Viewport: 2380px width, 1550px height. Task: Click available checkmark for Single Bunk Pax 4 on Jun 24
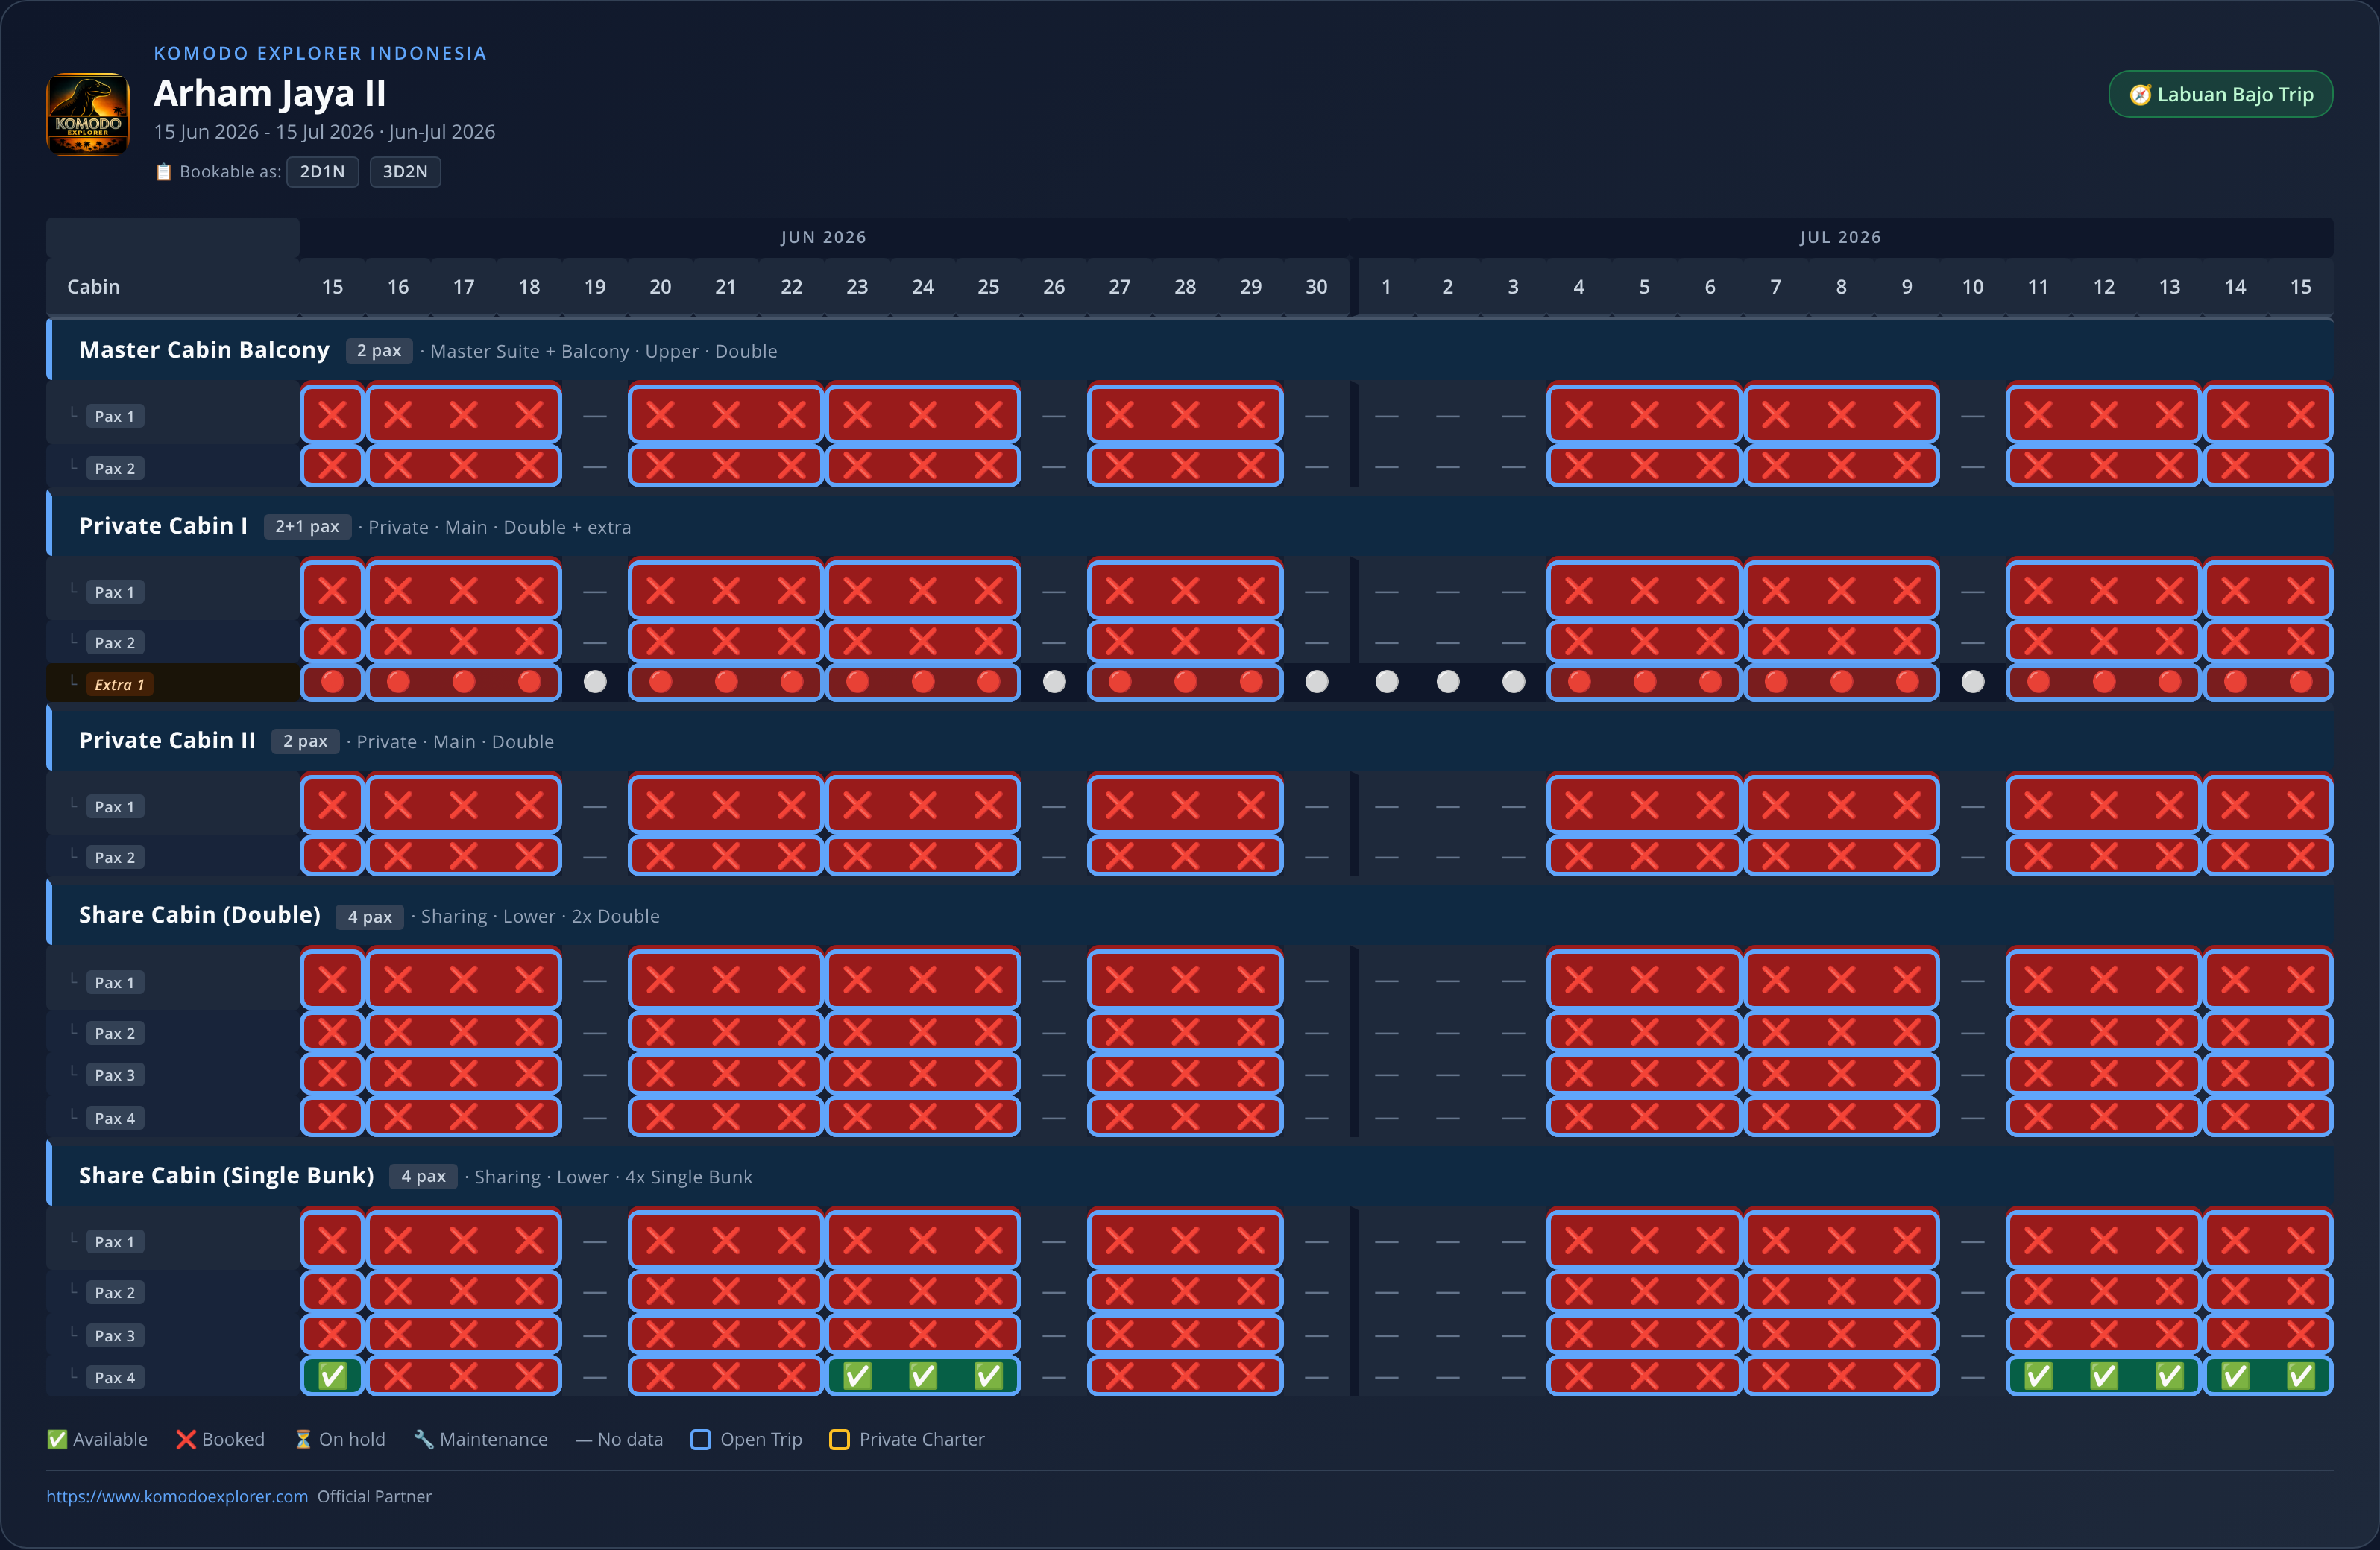[923, 1376]
